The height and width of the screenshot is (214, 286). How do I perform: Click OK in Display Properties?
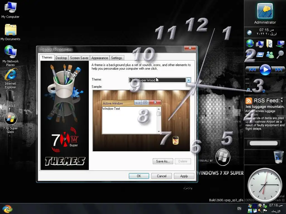[x=139, y=176]
